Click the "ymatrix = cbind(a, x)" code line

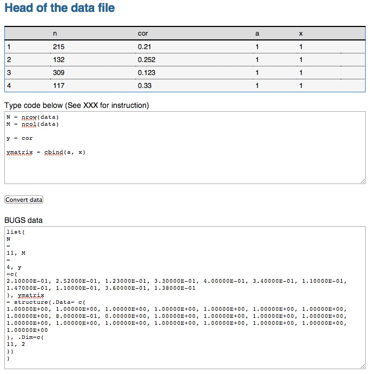point(46,152)
